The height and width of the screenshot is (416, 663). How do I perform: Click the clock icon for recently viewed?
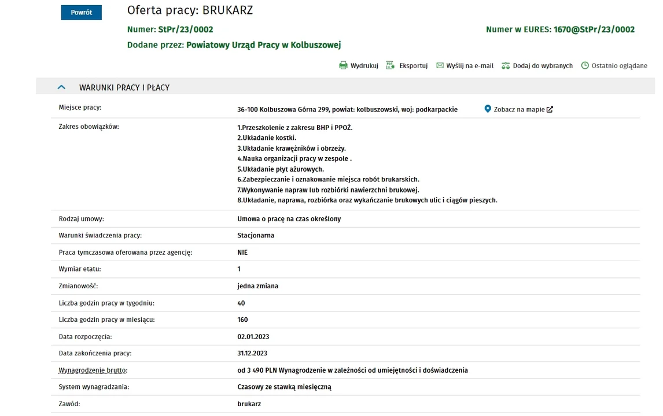[x=585, y=65]
